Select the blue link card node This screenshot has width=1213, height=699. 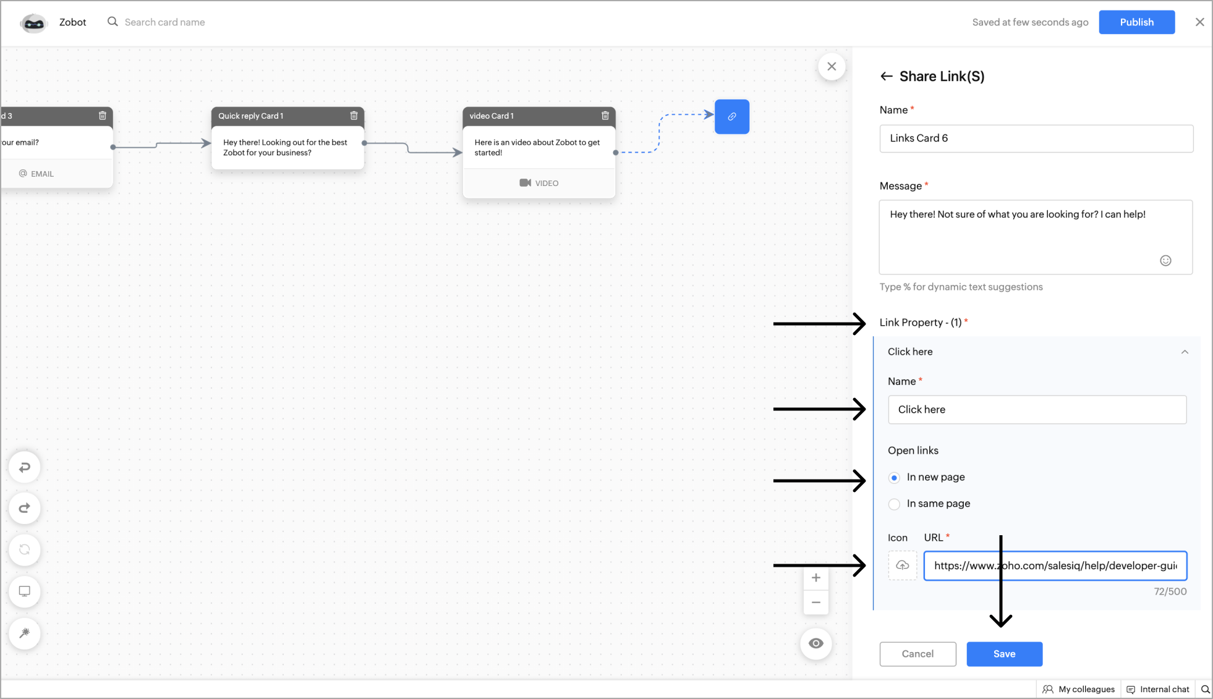pyautogui.click(x=732, y=116)
